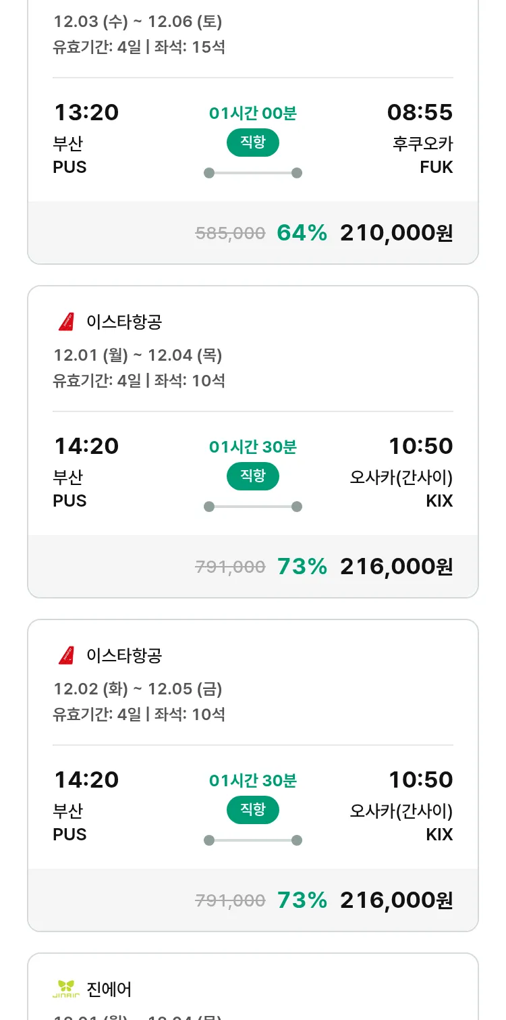The image size is (506, 1020).
Task: Click the 진에어 airline name
Action: pyautogui.click(x=109, y=990)
